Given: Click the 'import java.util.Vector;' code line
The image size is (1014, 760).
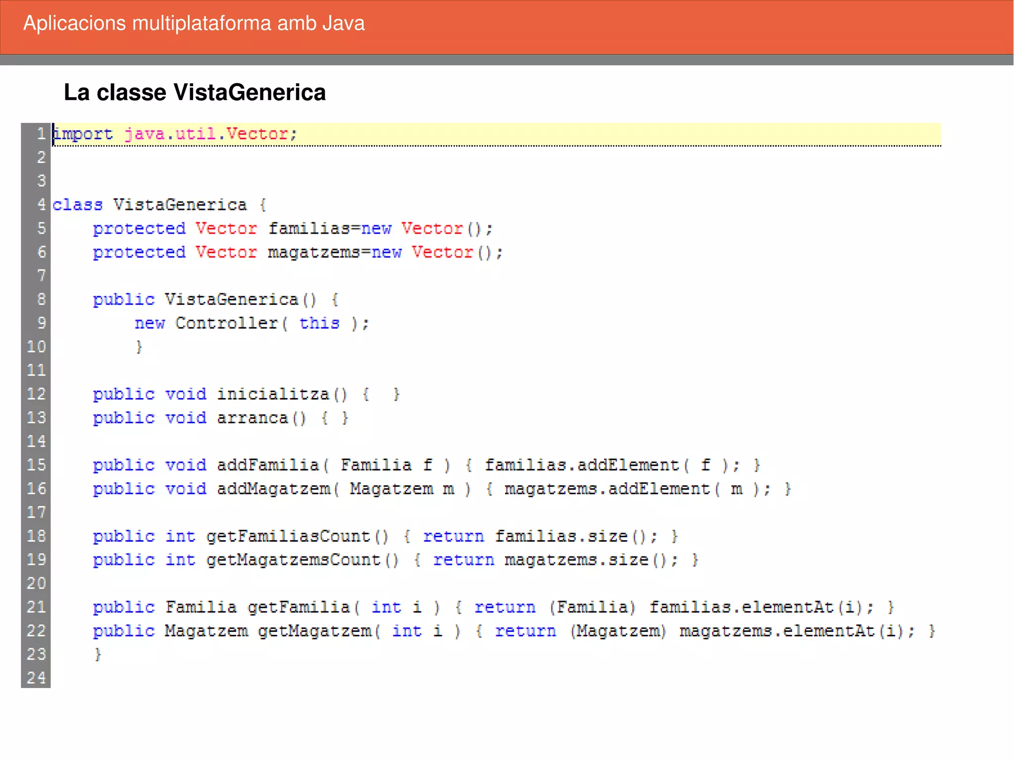Looking at the screenshot, I should click(175, 134).
